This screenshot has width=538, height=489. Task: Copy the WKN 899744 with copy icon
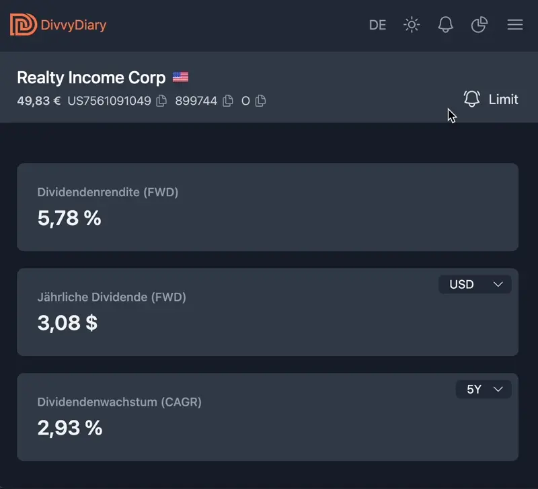[x=228, y=101]
